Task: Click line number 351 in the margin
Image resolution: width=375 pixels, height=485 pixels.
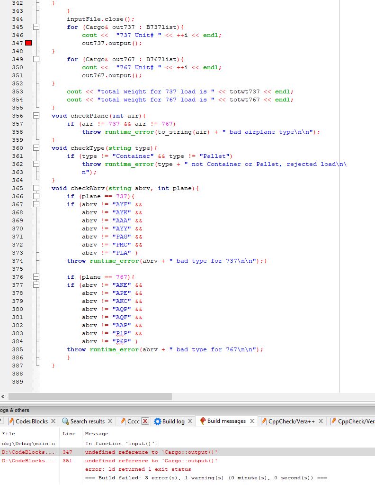Action: pos(18,75)
